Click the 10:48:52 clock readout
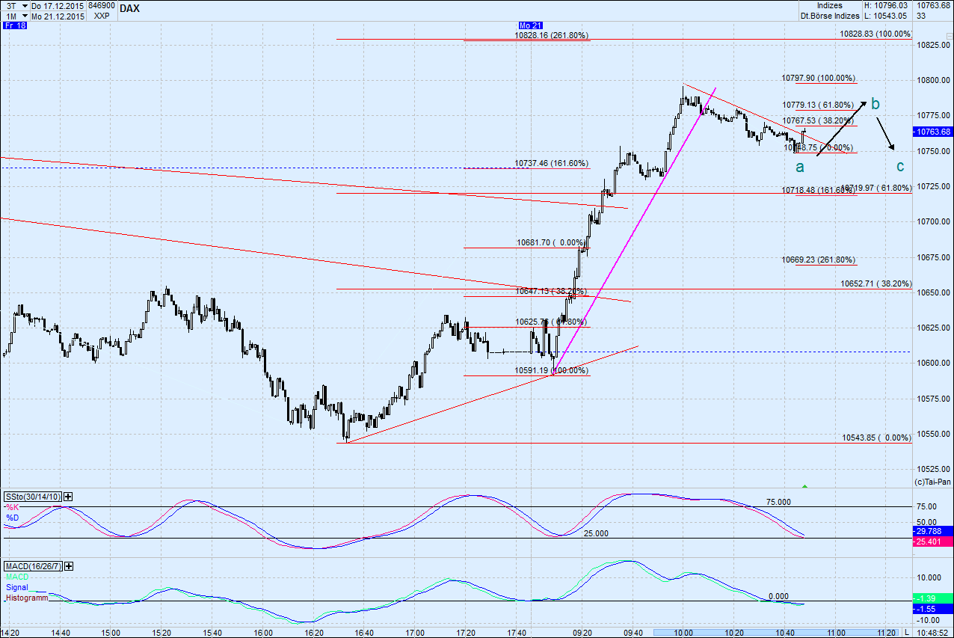Image resolution: width=954 pixels, height=638 pixels. pyautogui.click(x=932, y=633)
